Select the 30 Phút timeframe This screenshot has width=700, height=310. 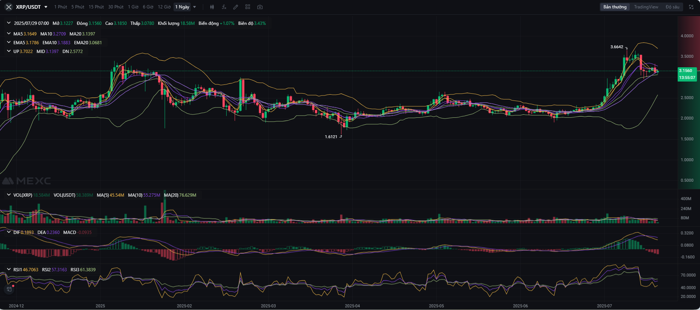pos(116,7)
